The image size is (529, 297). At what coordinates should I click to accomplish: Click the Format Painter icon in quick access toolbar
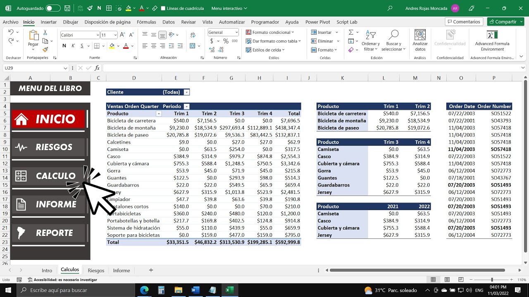(x=90, y=8)
